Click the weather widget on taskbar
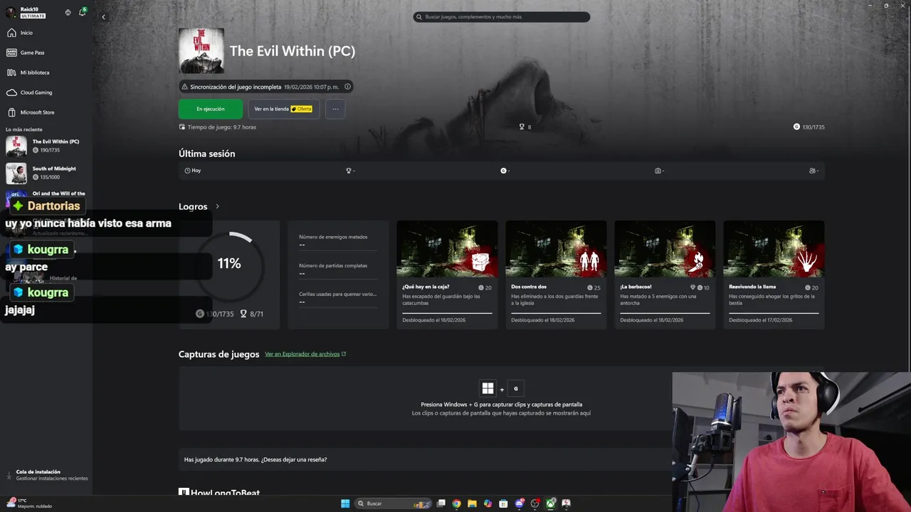Image resolution: width=911 pixels, height=512 pixels. pos(30,503)
